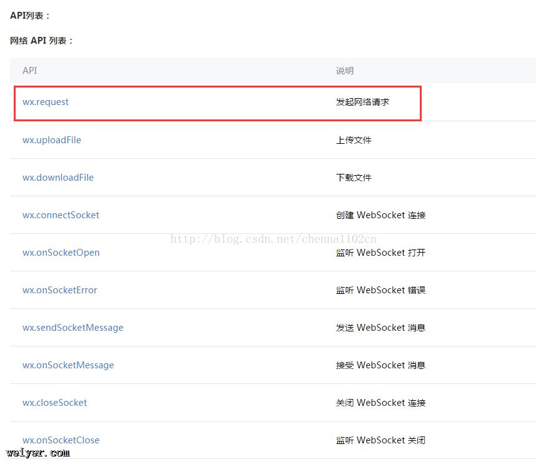
Task: Open the wx.onSocketOpen API link
Action: tap(61, 253)
